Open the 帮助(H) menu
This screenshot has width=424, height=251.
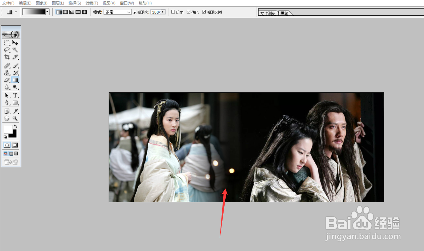(145, 3)
